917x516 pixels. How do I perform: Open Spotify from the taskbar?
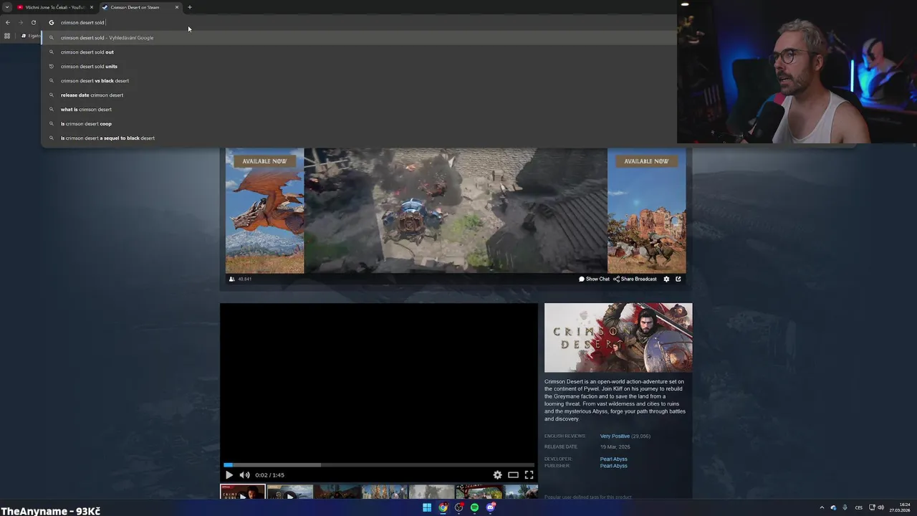coord(474,507)
